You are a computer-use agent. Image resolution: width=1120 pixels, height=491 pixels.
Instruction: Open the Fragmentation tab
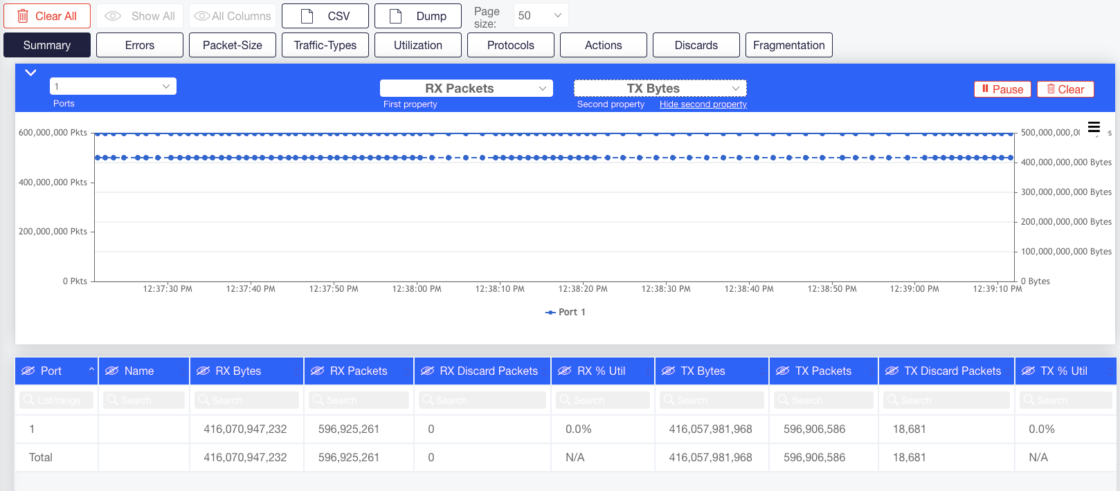coord(789,45)
